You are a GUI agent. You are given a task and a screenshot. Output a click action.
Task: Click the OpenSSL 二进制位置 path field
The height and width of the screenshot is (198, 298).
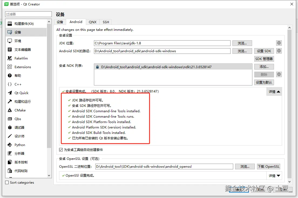(164, 167)
